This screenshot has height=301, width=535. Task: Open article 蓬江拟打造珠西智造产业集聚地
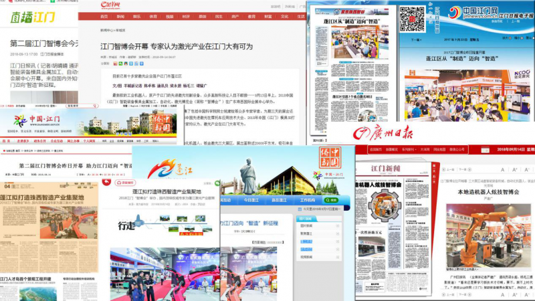coord(159,190)
